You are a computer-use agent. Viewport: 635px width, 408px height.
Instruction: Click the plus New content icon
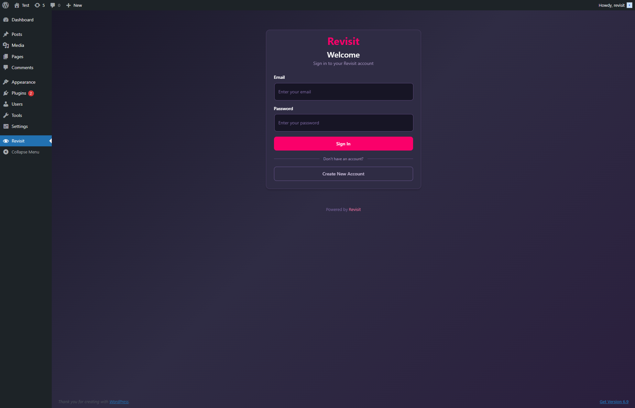[69, 5]
